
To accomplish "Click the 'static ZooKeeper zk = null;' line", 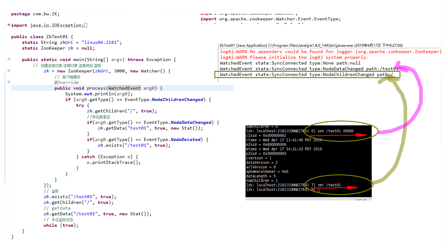I will (58, 48).
